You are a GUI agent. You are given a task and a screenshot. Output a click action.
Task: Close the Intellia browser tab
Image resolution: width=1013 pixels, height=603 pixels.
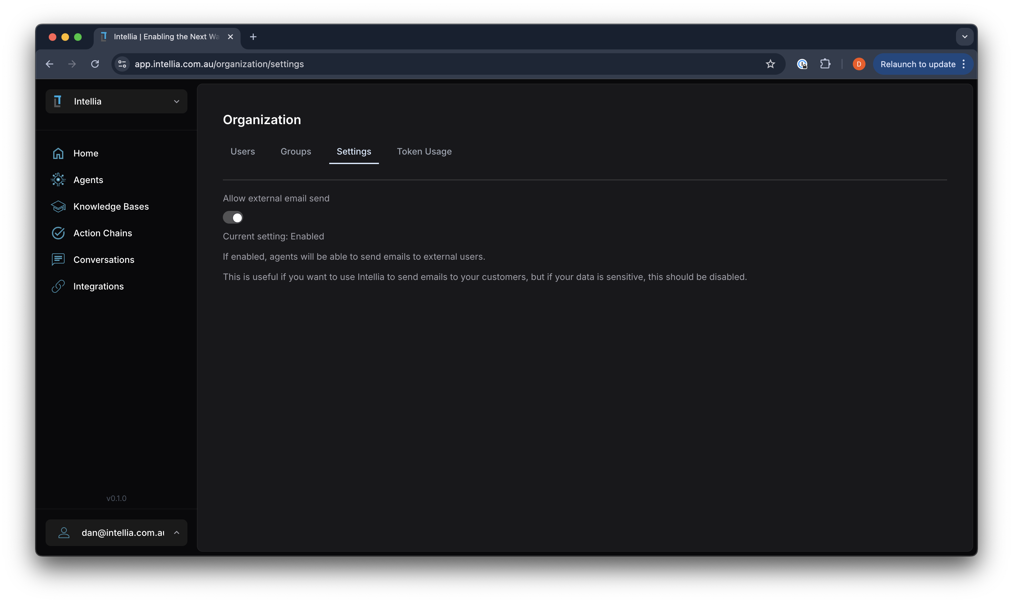(x=230, y=36)
